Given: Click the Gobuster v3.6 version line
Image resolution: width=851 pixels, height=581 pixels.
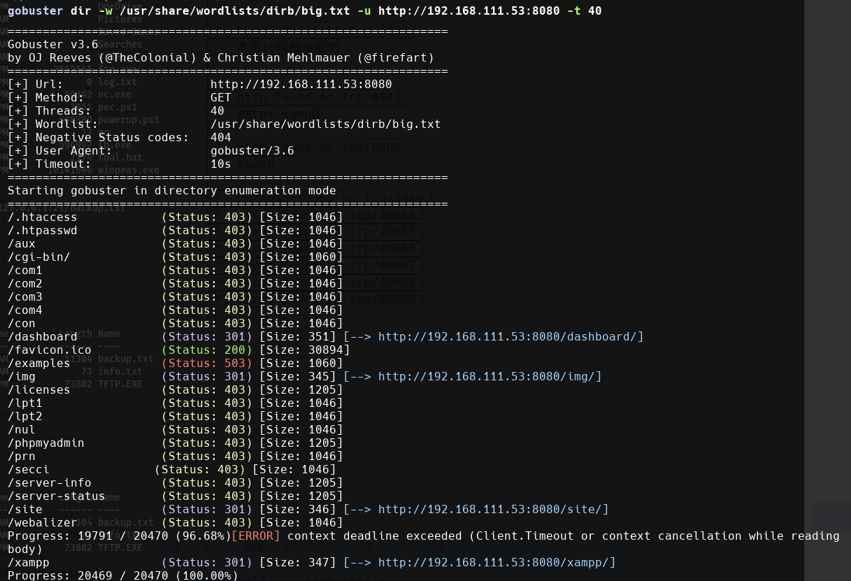Looking at the screenshot, I should [53, 45].
